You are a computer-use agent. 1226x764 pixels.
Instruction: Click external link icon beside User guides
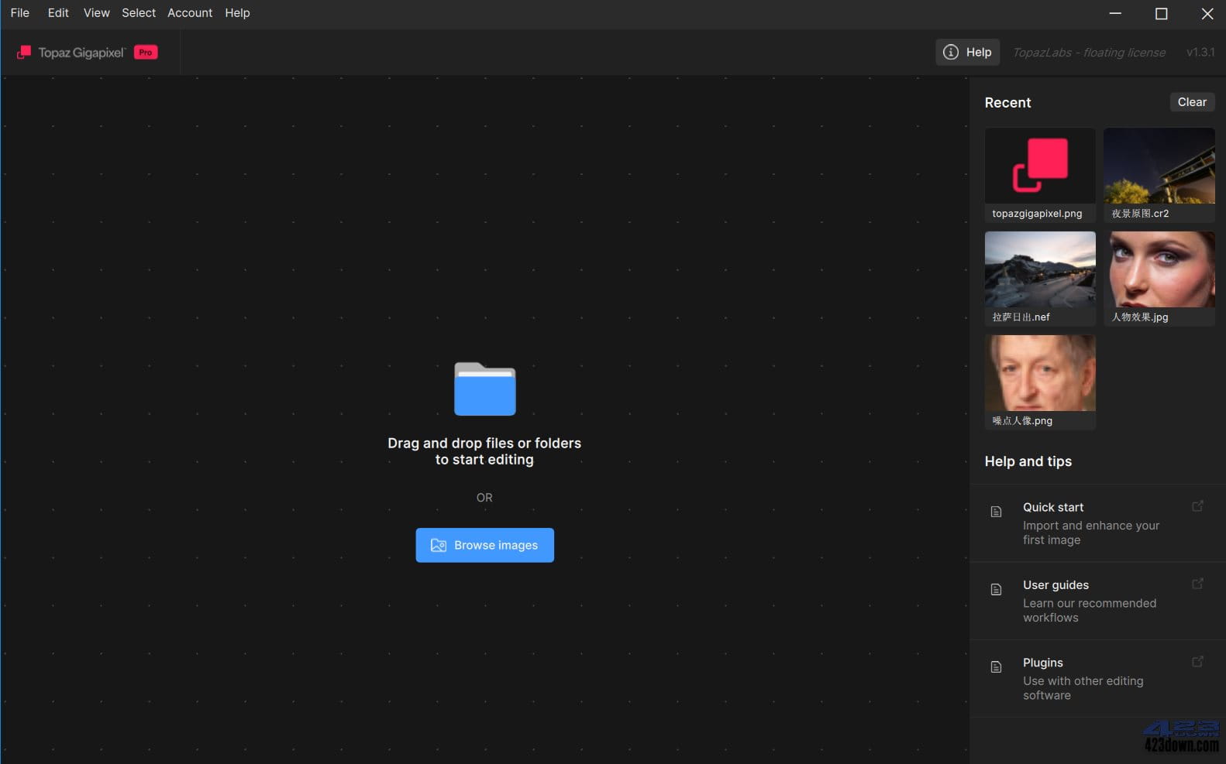[1197, 584]
